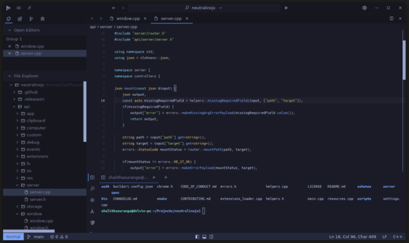Open the custom folder in tree
The image size is (409, 243).
point(34,135)
